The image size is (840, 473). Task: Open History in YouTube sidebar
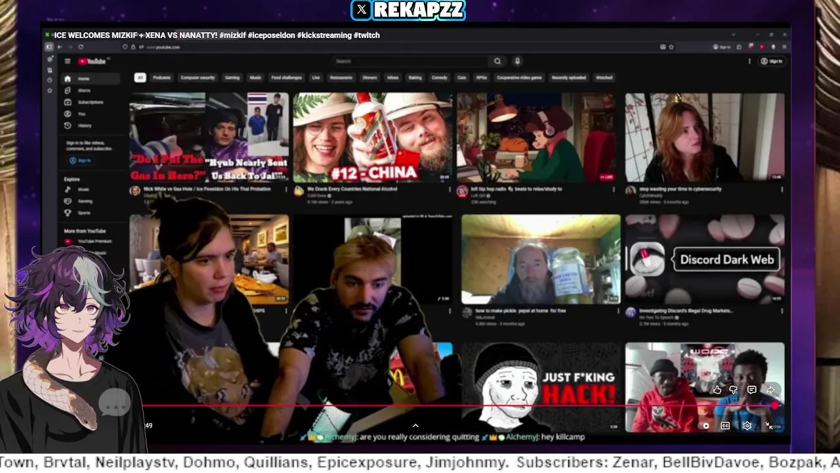tap(91, 125)
